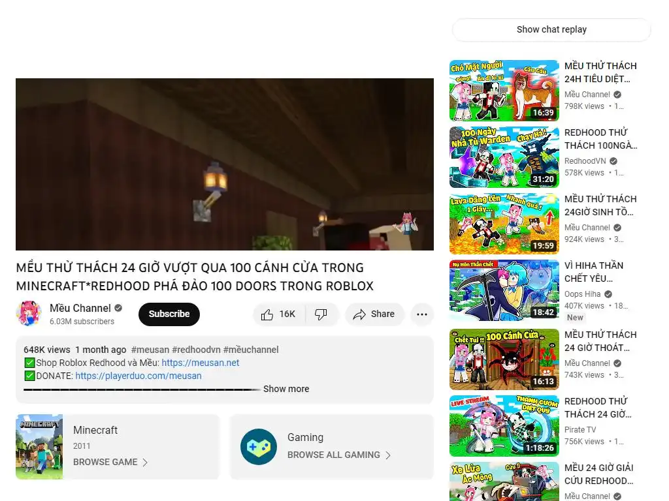The width and height of the screenshot is (669, 501).
Task: Click RedhoodVN channel name in sidebar
Action: 585,161
